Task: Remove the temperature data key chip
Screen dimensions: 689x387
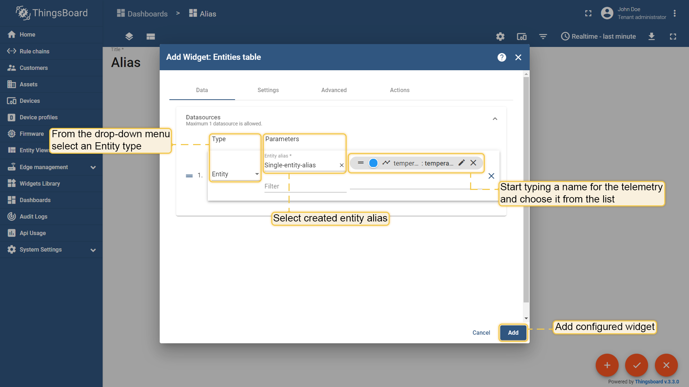Action: coord(473,163)
